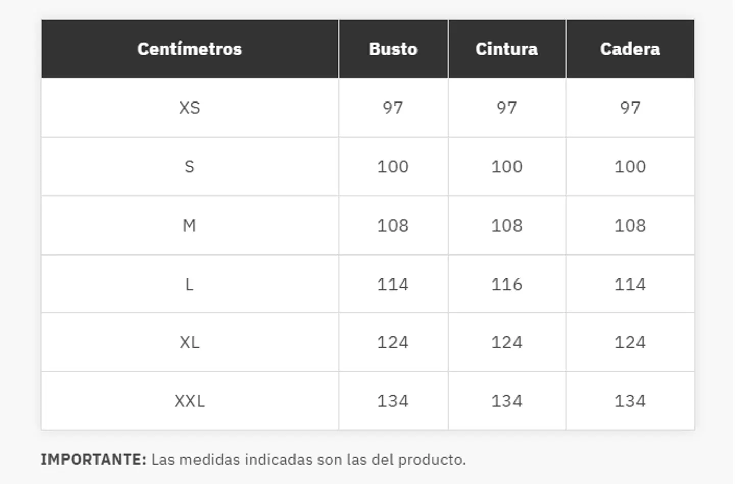
Task: Click the Busto column header
Action: (393, 49)
